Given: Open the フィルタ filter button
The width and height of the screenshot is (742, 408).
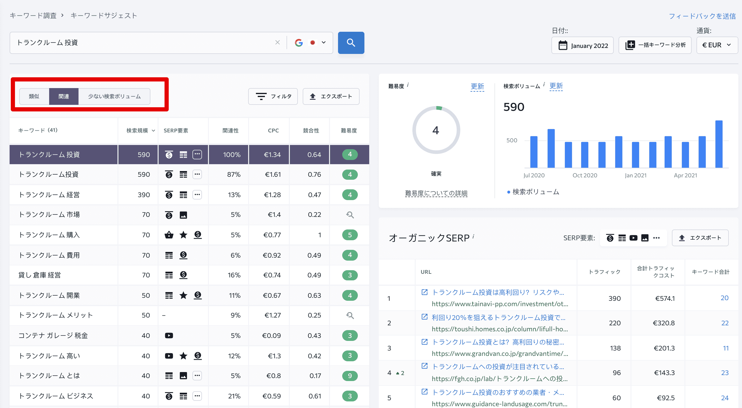Looking at the screenshot, I should pos(273,96).
